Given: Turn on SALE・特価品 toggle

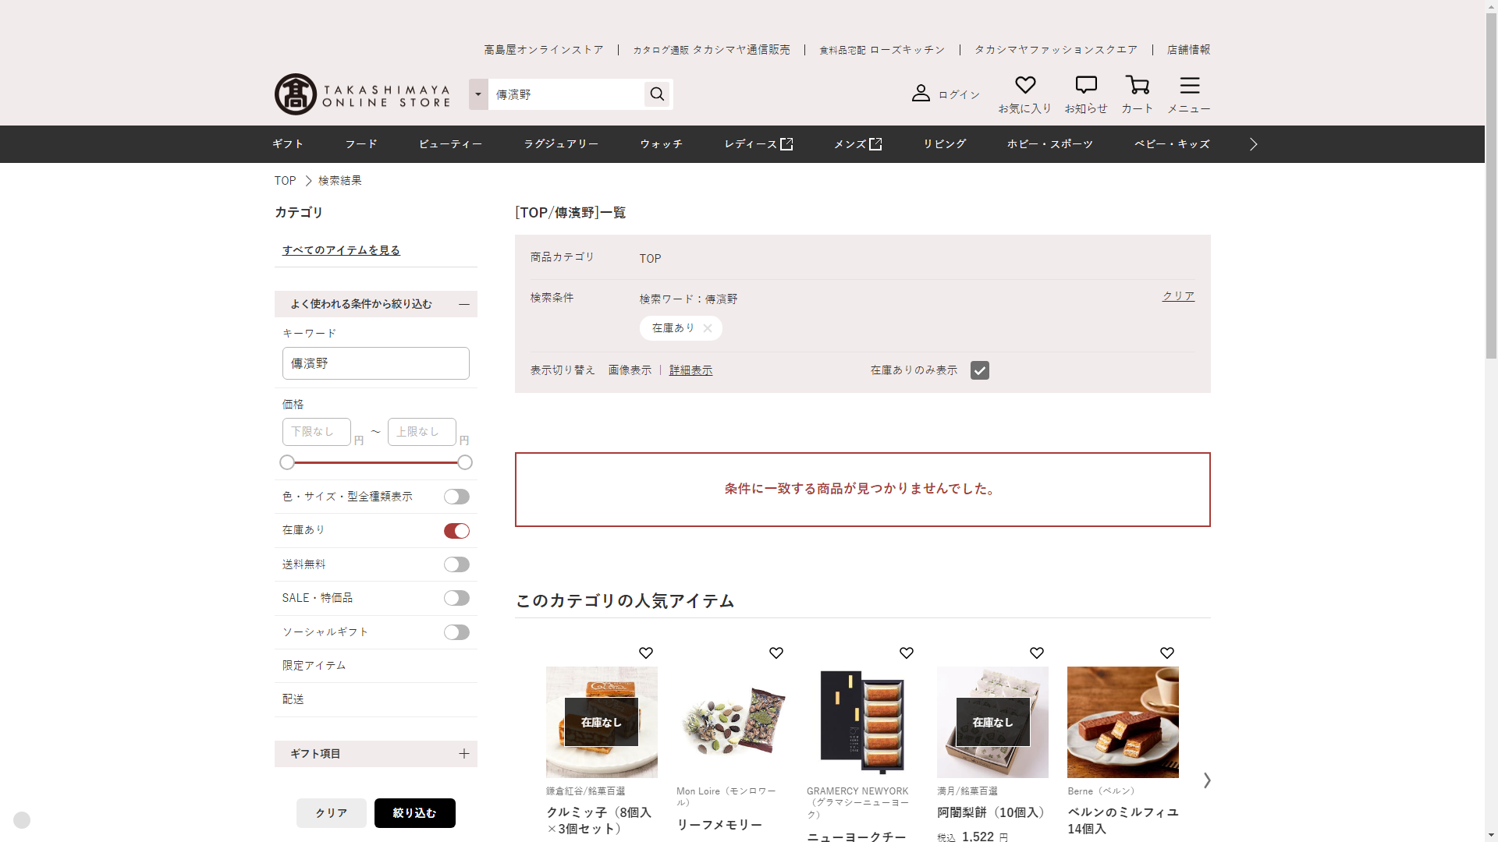Looking at the screenshot, I should (x=456, y=598).
